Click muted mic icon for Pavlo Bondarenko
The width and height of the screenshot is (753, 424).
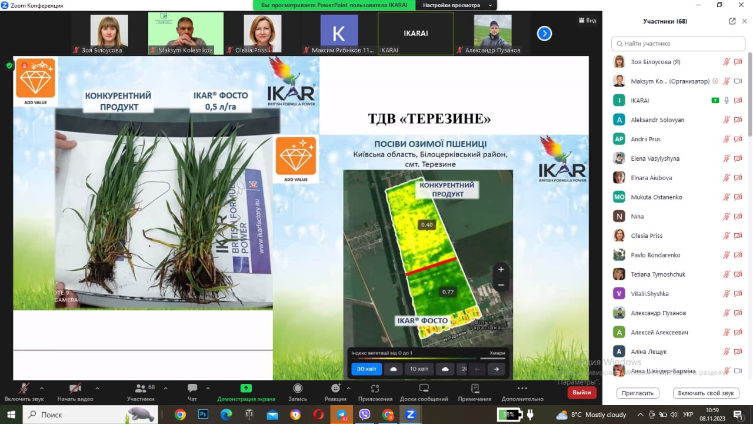point(727,256)
